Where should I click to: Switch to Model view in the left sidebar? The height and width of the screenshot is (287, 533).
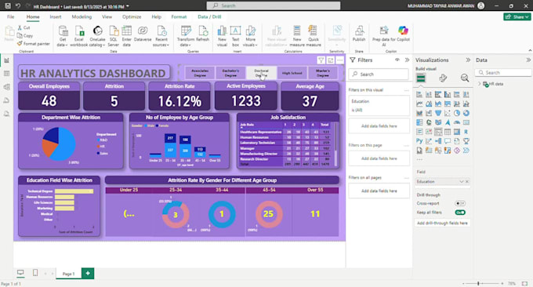6,87
